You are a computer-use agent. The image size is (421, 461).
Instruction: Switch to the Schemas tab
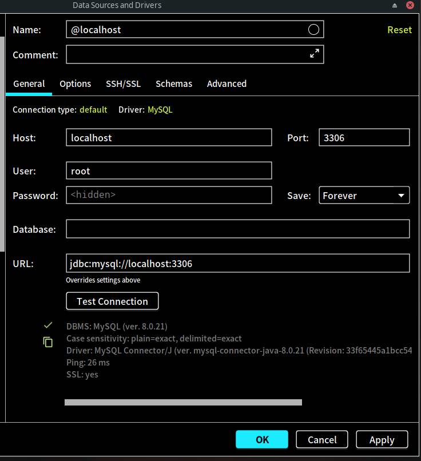(174, 84)
